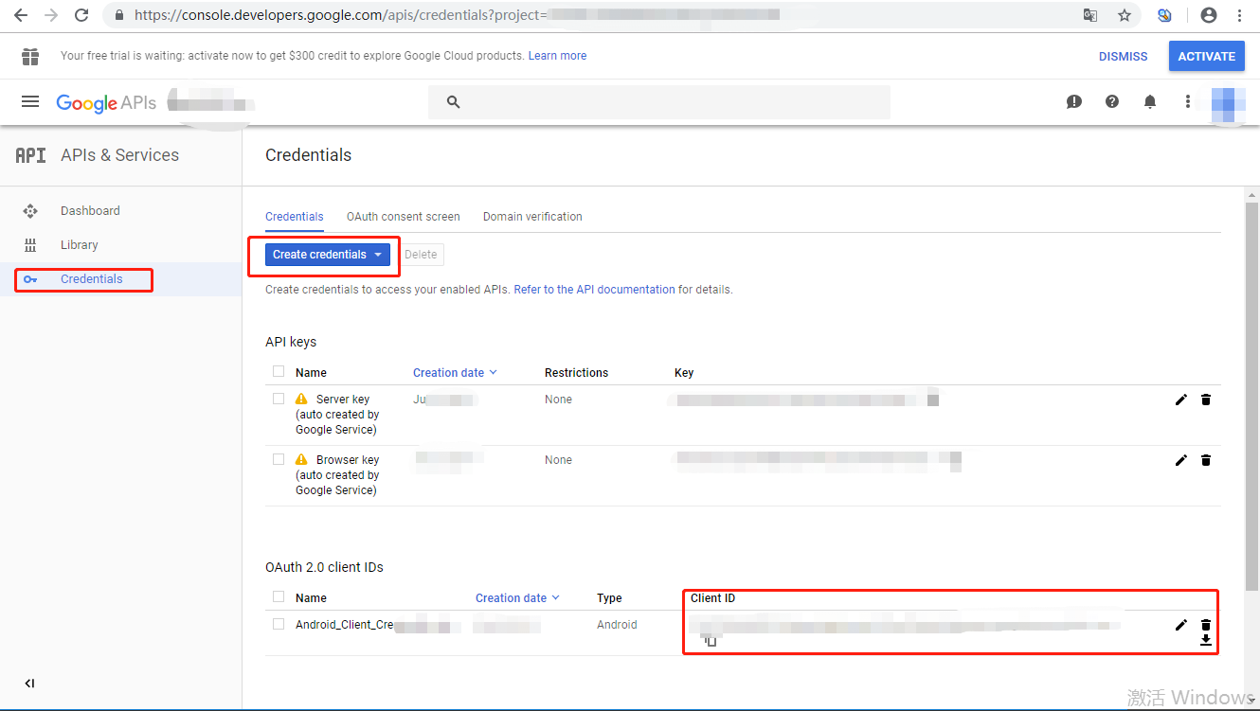Click the account avatar in console header
Screen dimensions: 1260x711
point(1229,103)
